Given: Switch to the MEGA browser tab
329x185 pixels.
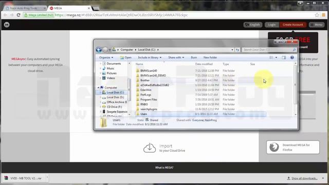Looking at the screenshot, I should click(69, 8).
